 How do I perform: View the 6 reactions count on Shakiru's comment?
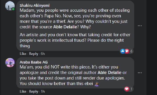pos(131,51)
